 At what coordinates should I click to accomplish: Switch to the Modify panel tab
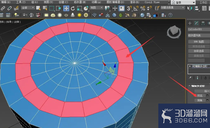pyautogui.click(x=197, y=23)
